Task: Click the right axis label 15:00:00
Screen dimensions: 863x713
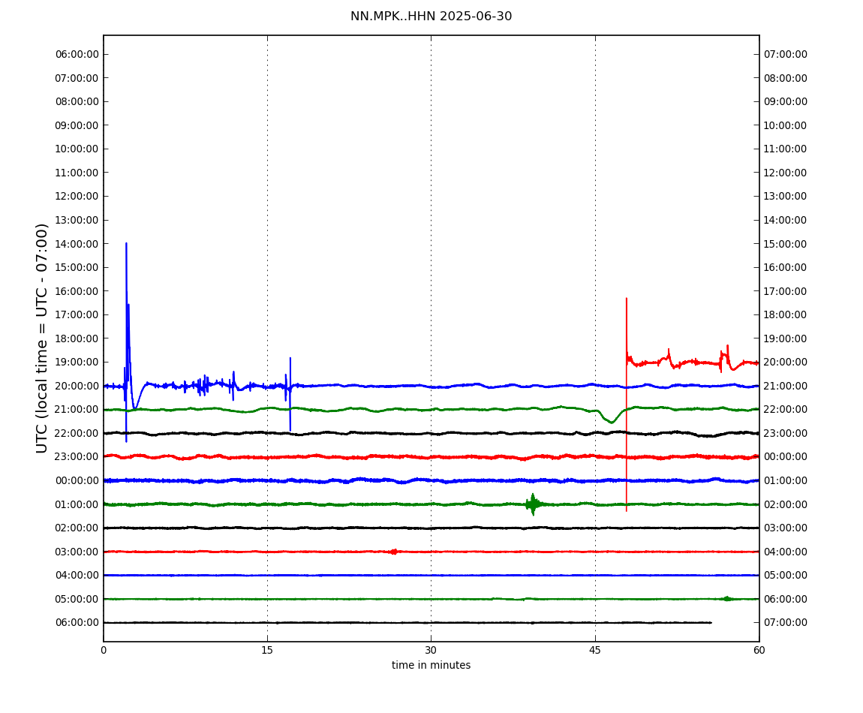Action: pyautogui.click(x=786, y=244)
